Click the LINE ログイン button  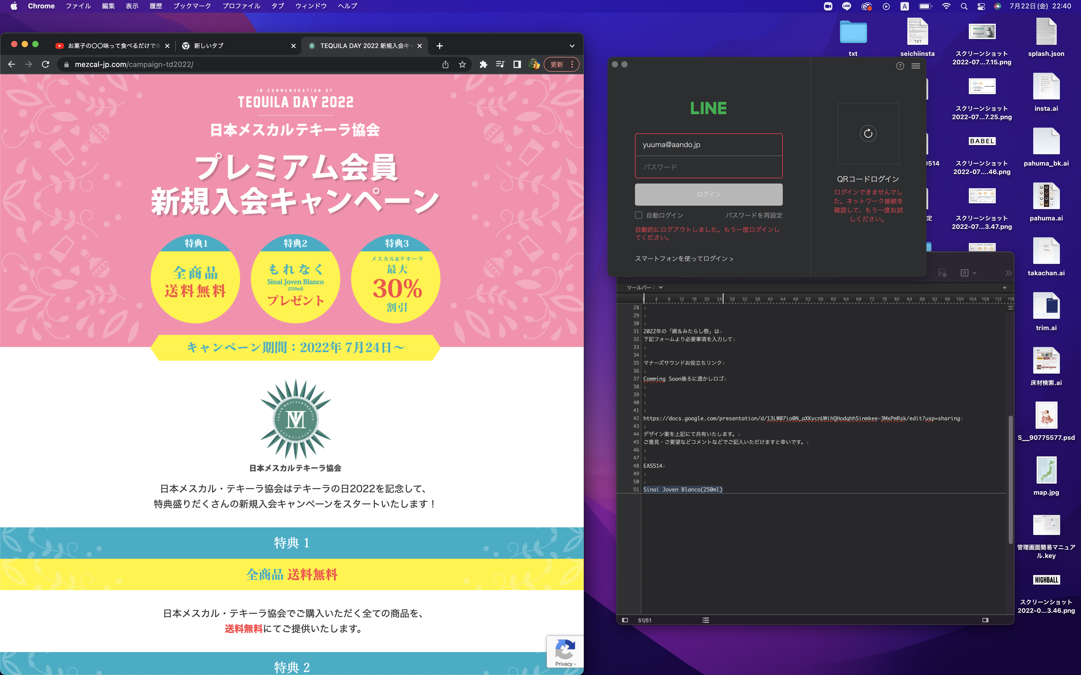[x=708, y=194]
